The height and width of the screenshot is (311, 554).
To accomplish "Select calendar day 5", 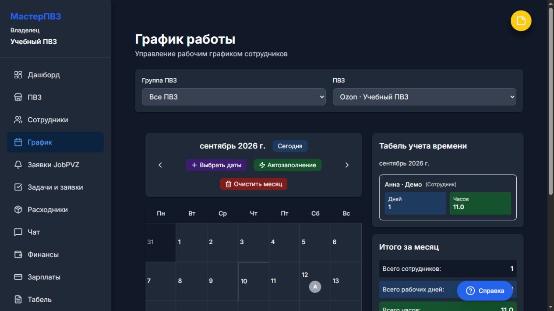I will (315, 242).
